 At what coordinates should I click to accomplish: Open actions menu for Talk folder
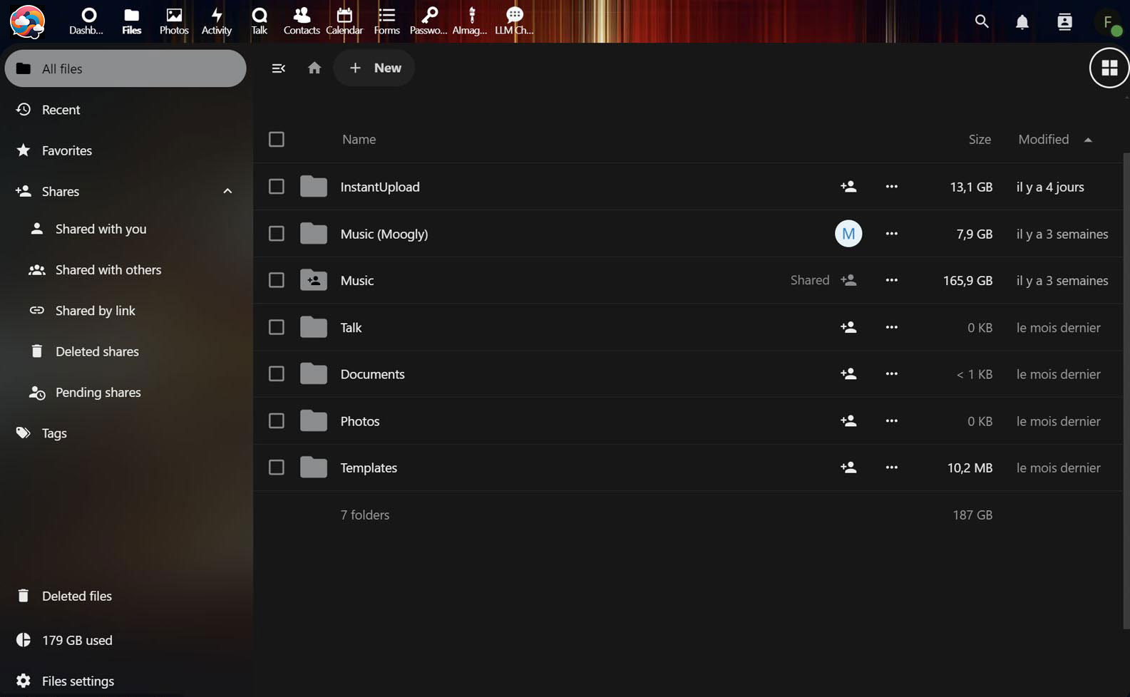point(891,327)
